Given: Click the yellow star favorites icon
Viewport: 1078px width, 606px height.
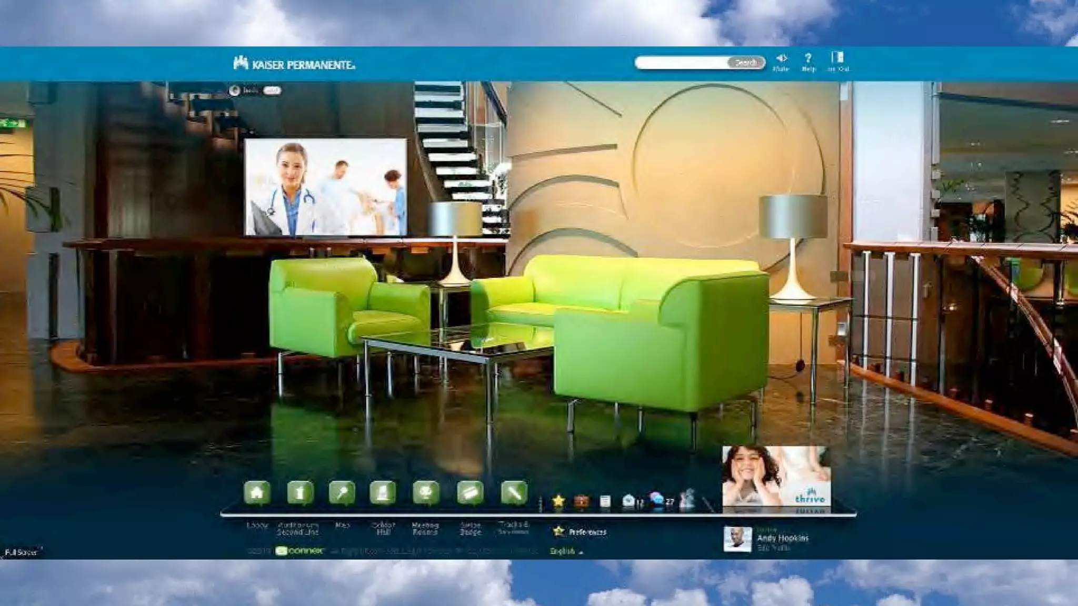Looking at the screenshot, I should tap(558, 501).
